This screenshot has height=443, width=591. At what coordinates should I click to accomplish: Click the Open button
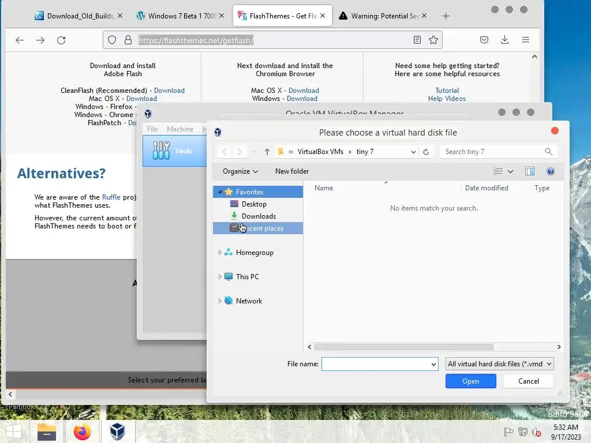[471, 381]
